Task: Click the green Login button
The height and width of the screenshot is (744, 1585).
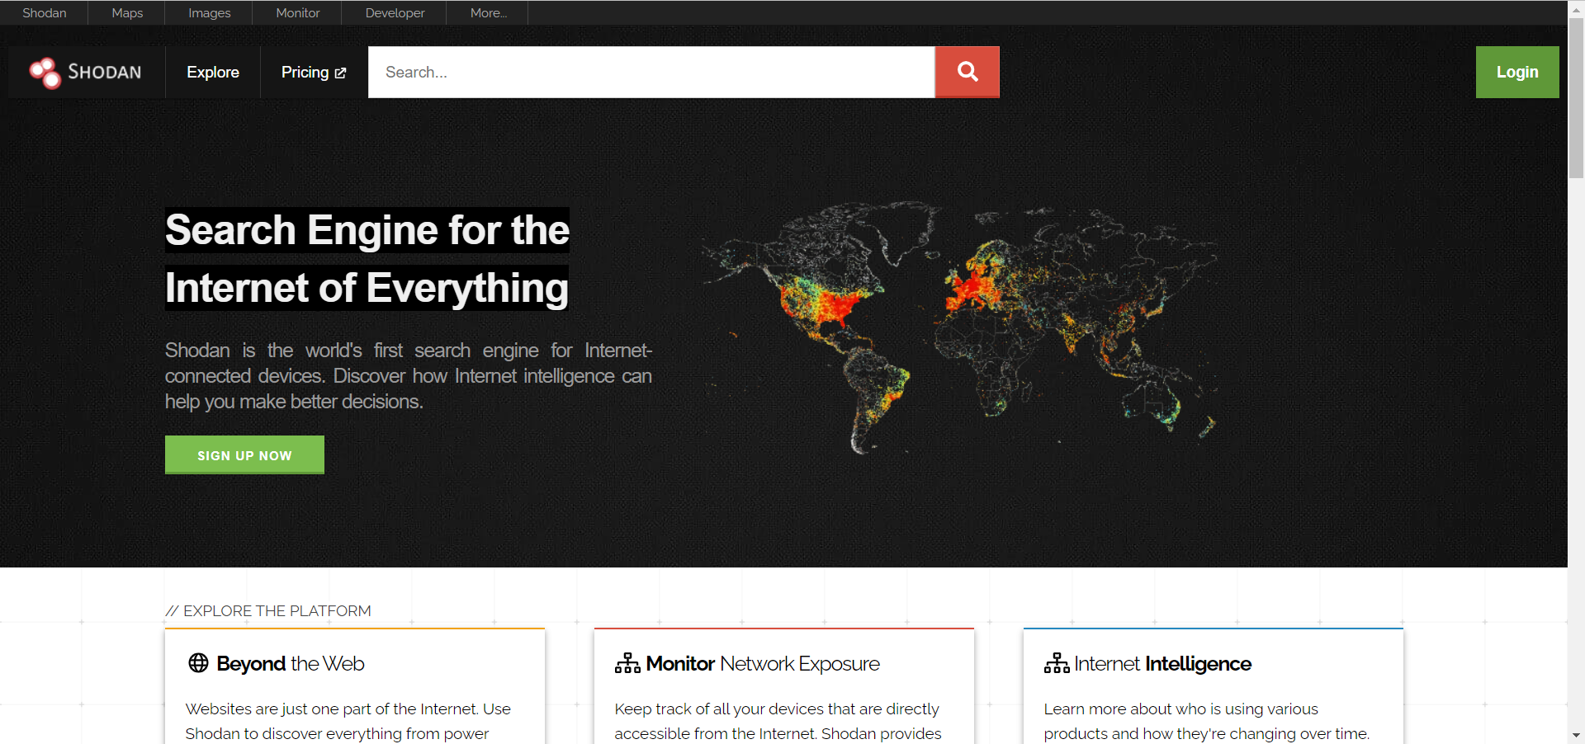Action: point(1517,72)
